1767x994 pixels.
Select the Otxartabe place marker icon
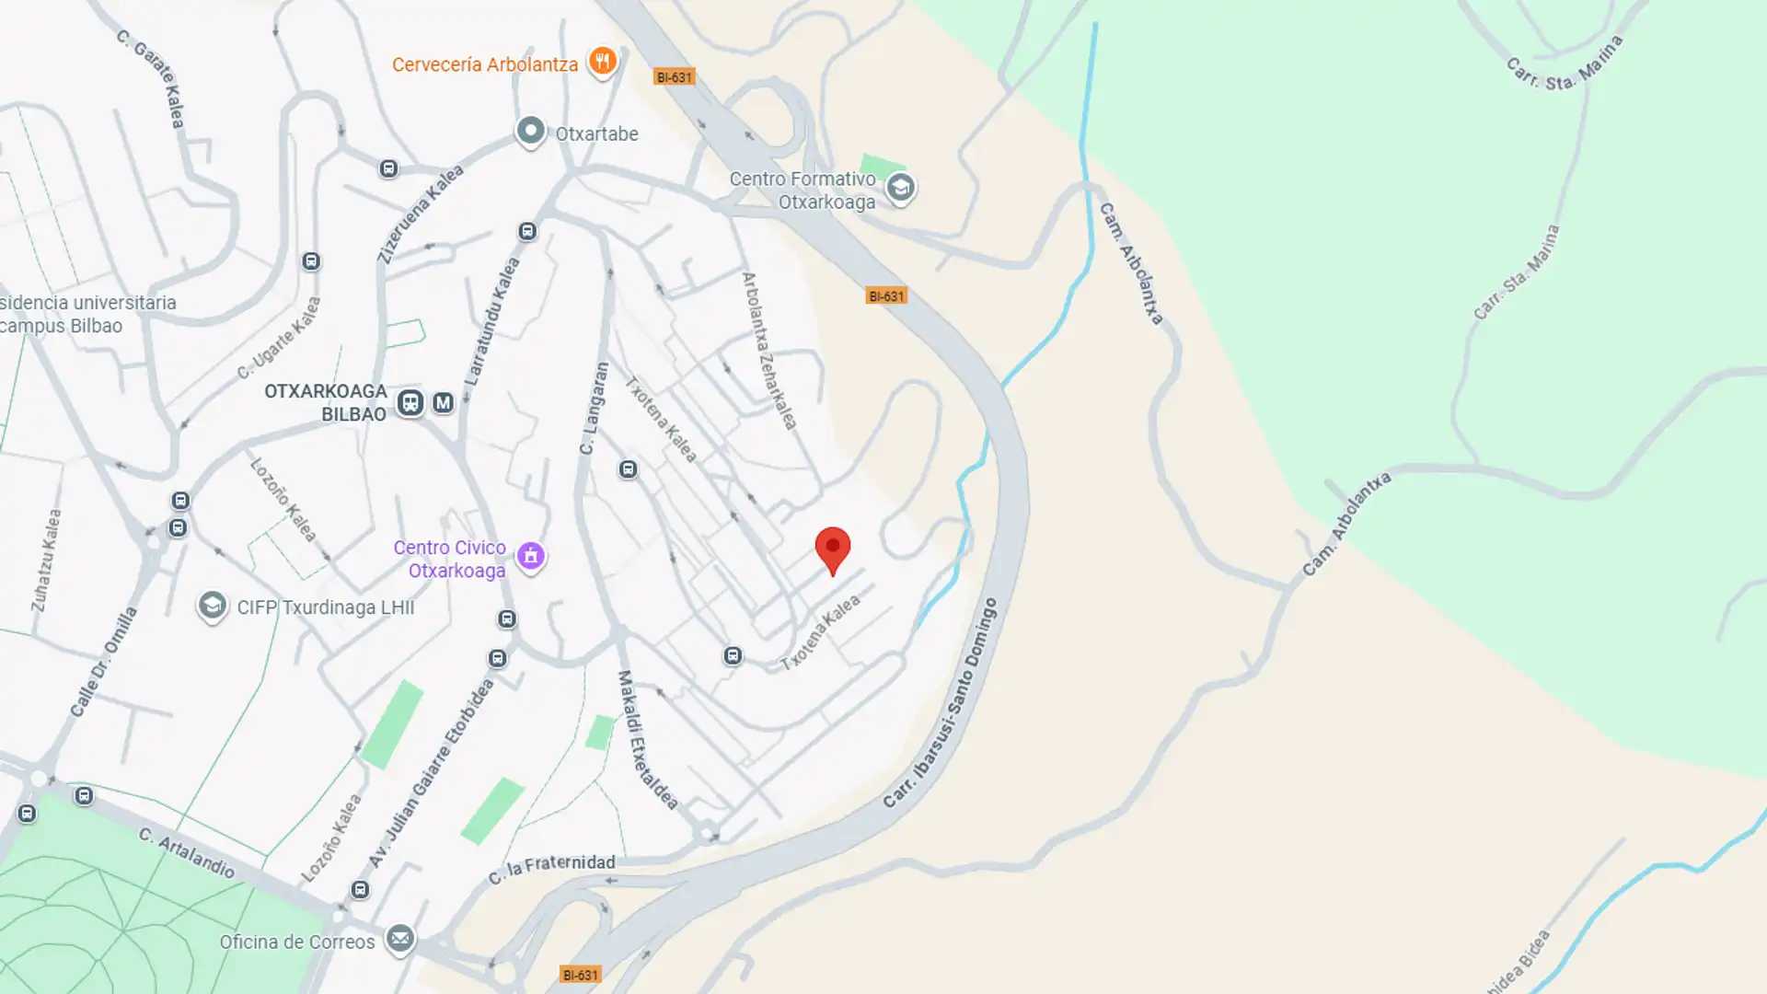530,132
